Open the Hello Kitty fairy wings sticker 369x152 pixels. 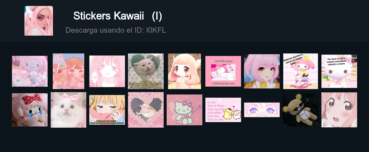tap(185, 110)
